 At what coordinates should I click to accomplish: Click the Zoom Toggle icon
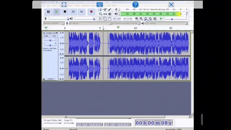[x=155, y=19]
